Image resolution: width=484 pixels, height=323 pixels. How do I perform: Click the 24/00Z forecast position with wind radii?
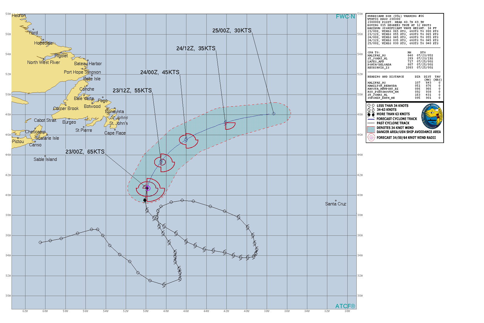tap(186, 140)
